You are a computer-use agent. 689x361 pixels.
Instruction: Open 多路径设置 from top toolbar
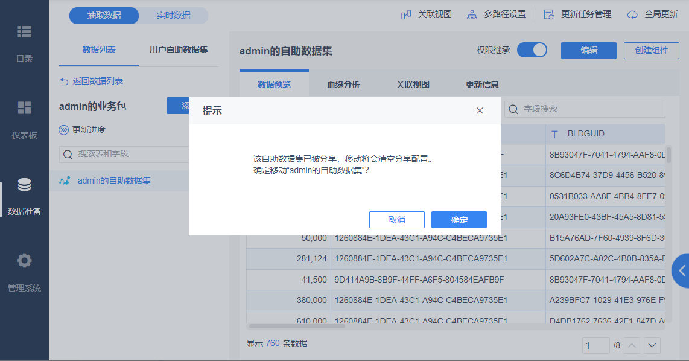pos(497,14)
